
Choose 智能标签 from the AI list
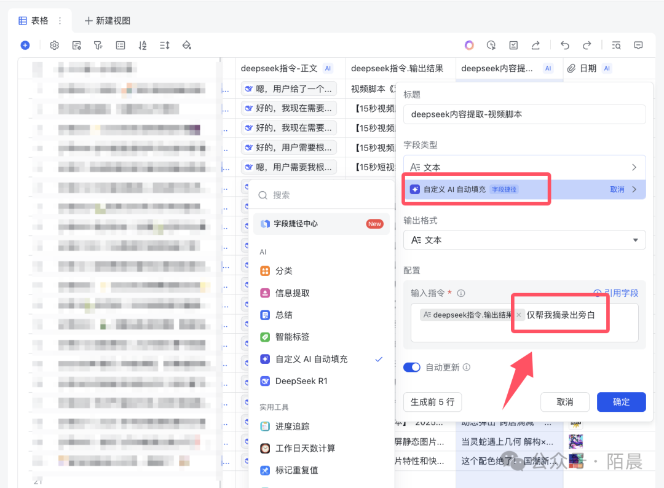(322, 337)
